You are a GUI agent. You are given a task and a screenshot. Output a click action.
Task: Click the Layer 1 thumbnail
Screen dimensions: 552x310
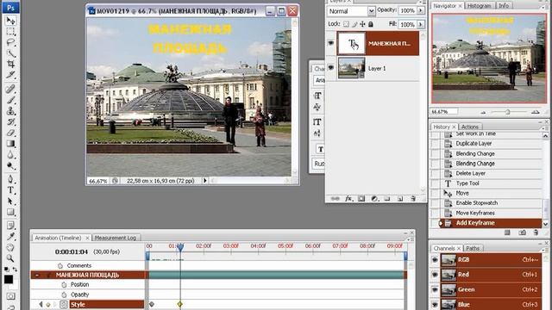pos(351,68)
